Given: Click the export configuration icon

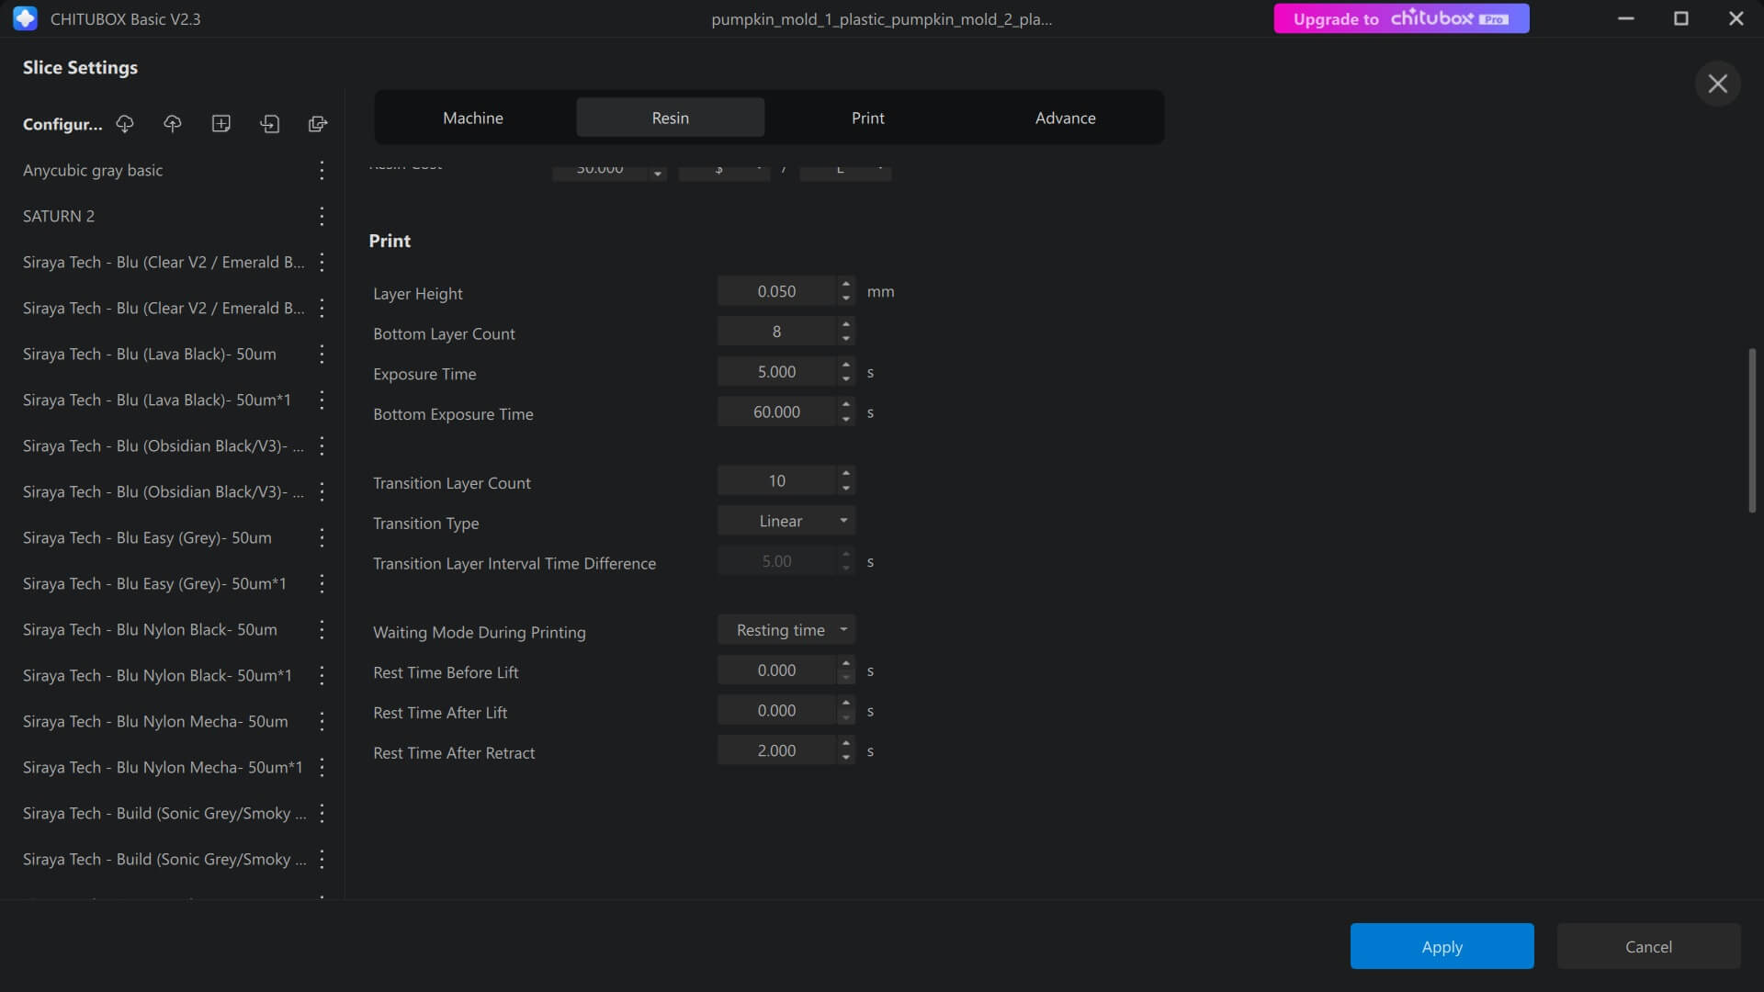Looking at the screenshot, I should coord(318,124).
